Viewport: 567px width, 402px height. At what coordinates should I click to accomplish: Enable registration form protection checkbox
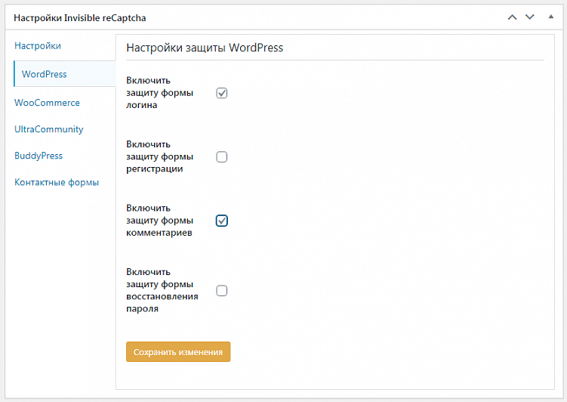pyautogui.click(x=222, y=157)
